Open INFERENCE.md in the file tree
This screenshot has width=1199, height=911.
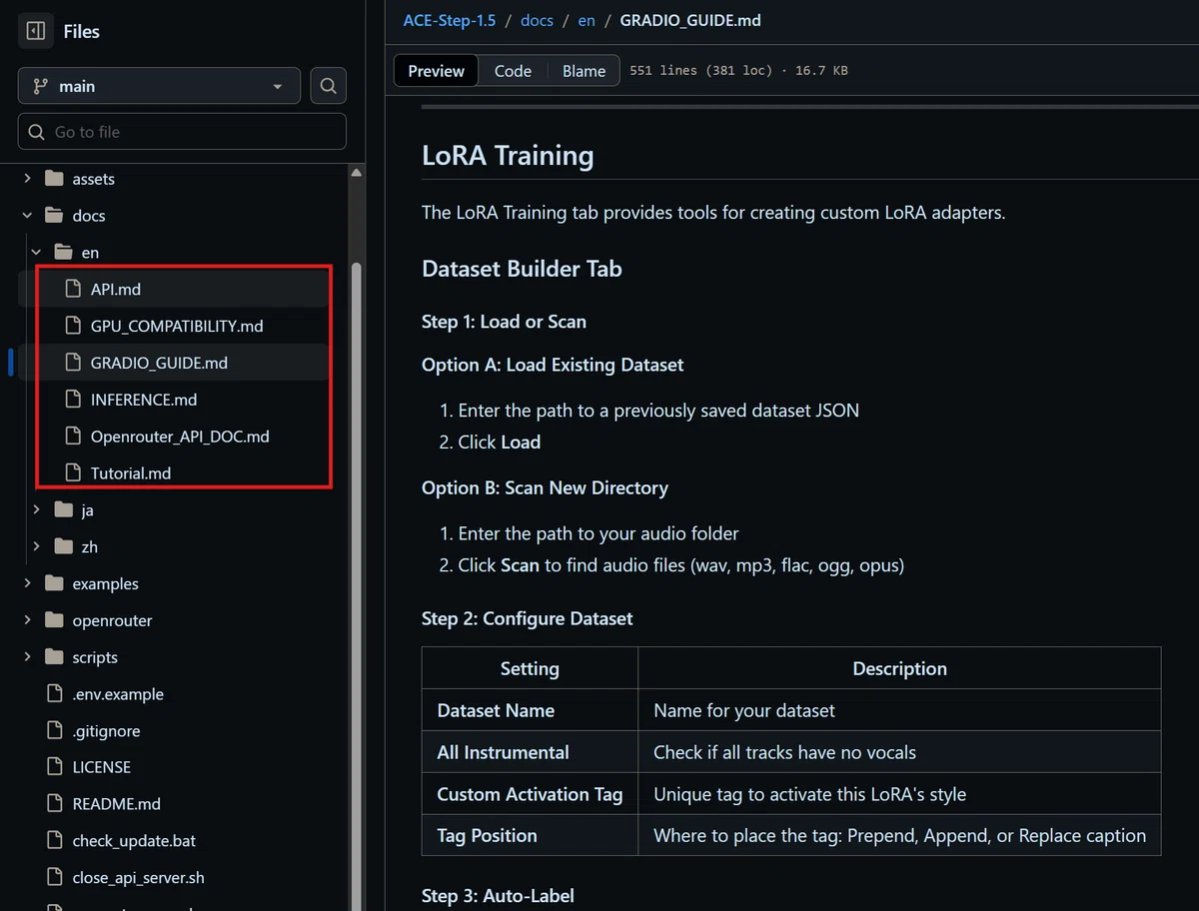point(144,400)
